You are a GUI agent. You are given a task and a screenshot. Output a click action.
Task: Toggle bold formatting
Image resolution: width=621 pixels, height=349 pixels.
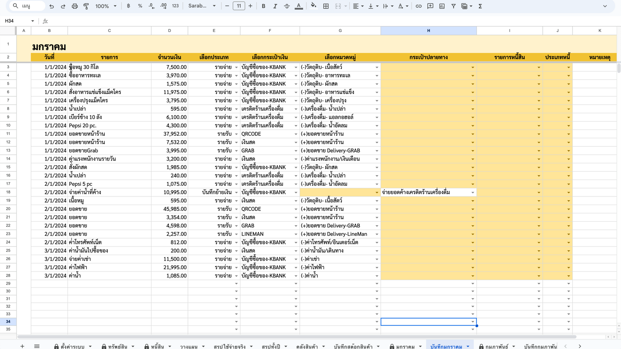[263, 6]
